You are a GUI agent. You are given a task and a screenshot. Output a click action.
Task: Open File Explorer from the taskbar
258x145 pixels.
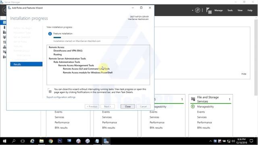tap(41, 141)
